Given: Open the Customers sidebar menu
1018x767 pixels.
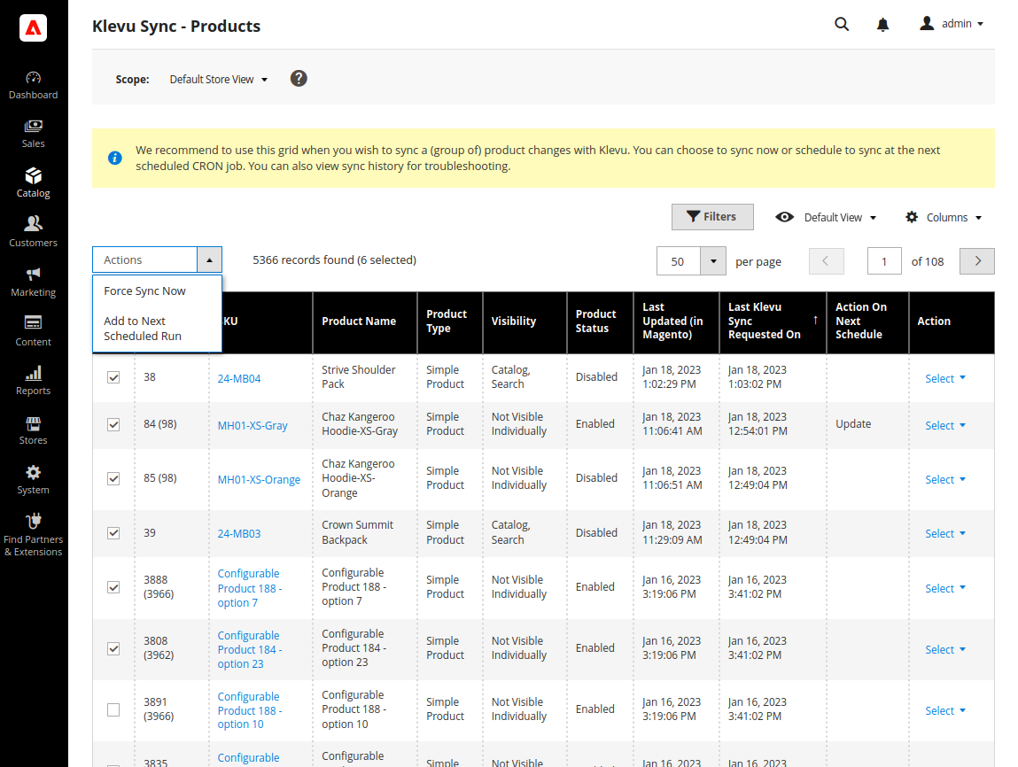Looking at the screenshot, I should tap(33, 233).
